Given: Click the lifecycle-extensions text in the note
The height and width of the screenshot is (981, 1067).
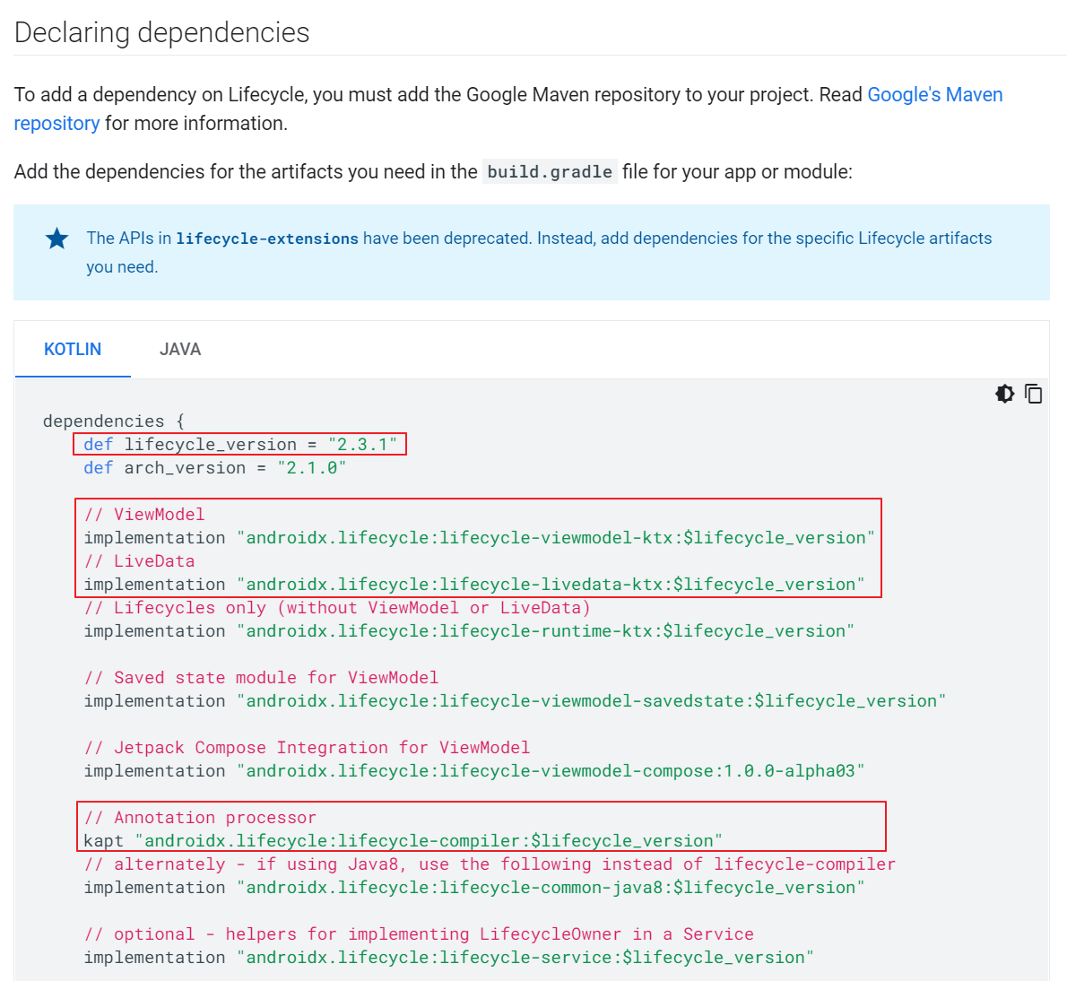Looking at the screenshot, I should [267, 239].
